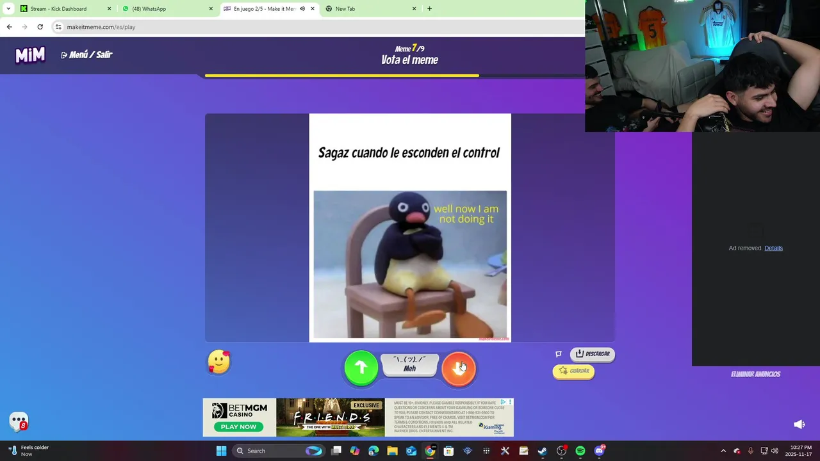Open Menú / Salir
The image size is (820, 461).
(x=86, y=55)
